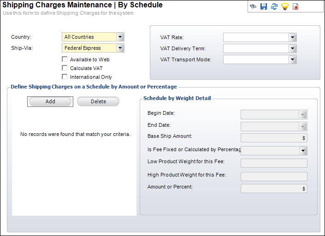
Task: Open the VAT Delivery Term dropdown
Action: pyautogui.click(x=292, y=48)
